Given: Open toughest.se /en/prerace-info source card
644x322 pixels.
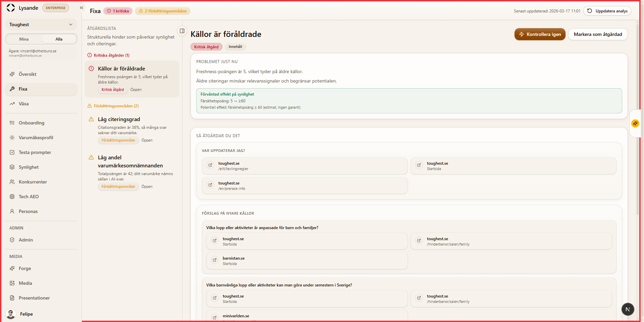Looking at the screenshot, I should pyautogui.click(x=305, y=185).
